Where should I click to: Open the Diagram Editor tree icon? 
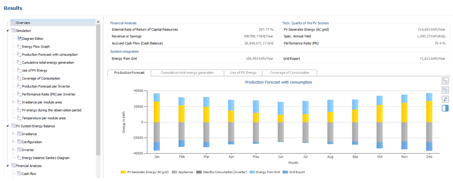[19, 38]
